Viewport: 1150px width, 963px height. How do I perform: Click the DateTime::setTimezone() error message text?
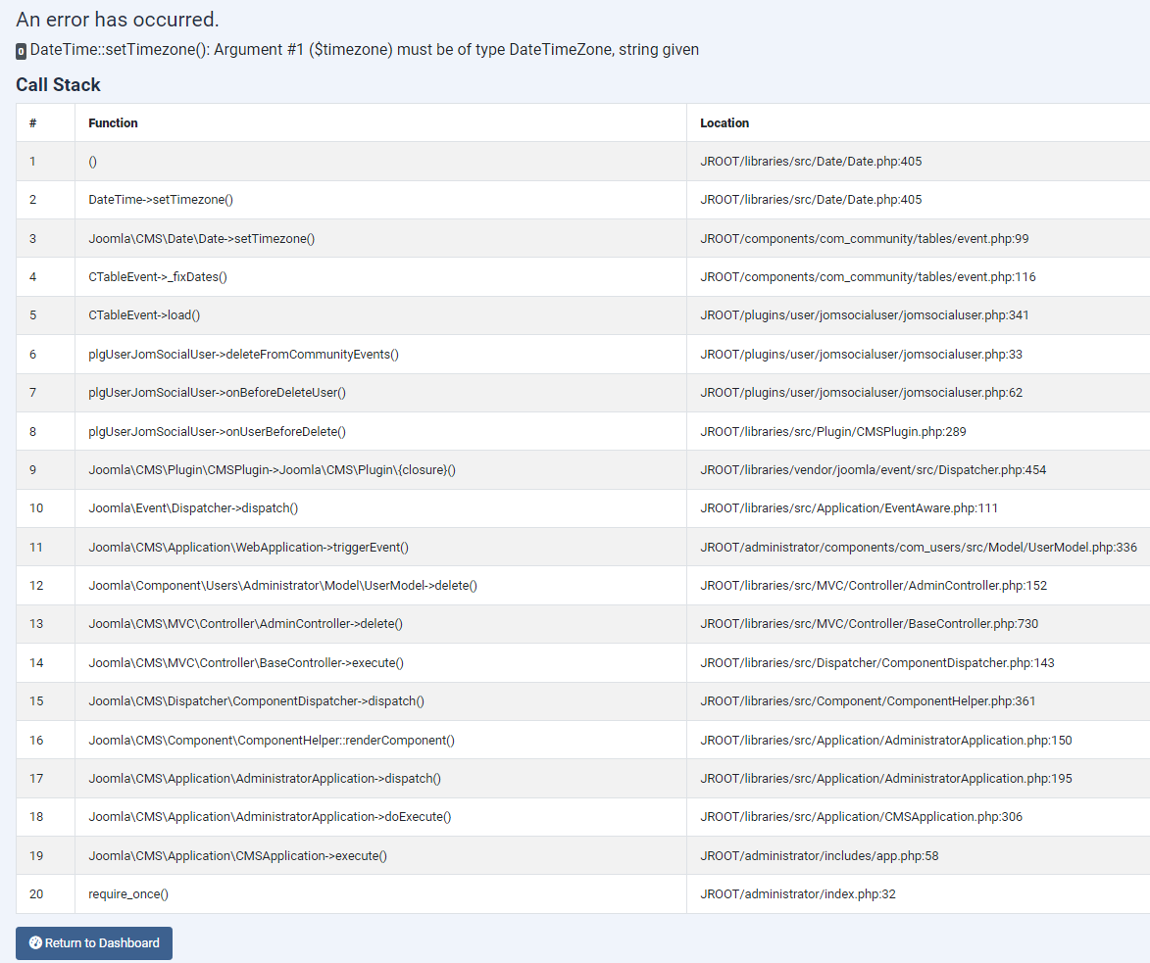pyautogui.click(x=365, y=49)
